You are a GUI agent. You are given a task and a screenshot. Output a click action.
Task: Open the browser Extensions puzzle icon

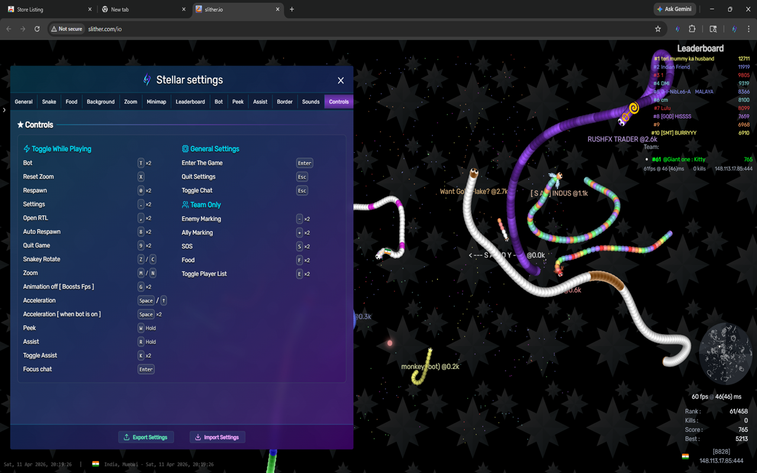693,28
